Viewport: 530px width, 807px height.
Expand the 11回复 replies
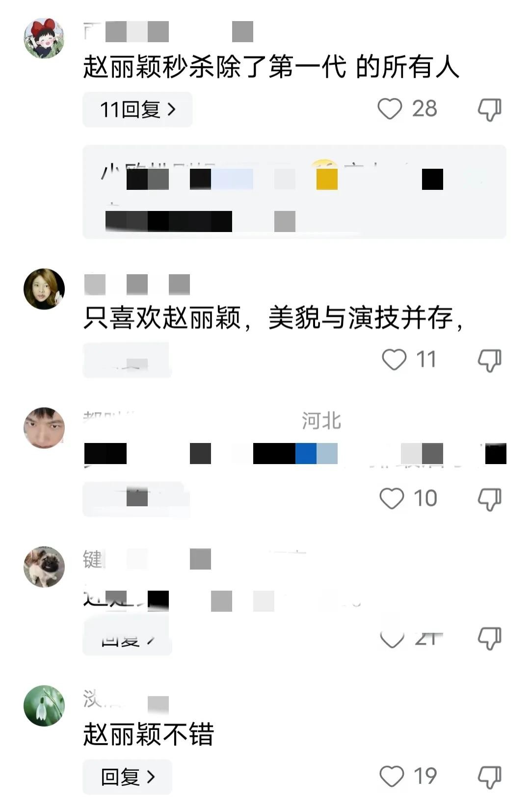[x=137, y=109]
